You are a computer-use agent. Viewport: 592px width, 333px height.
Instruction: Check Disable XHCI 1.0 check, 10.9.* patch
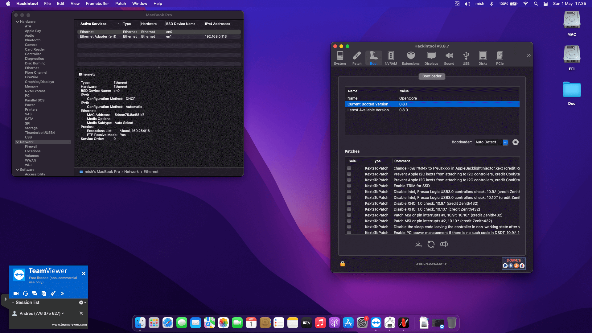pos(349,203)
